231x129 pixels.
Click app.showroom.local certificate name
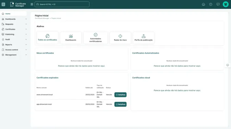point(44,104)
